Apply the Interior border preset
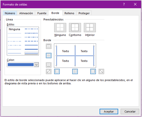Screen dimensions: 142x117 click(x=90, y=27)
